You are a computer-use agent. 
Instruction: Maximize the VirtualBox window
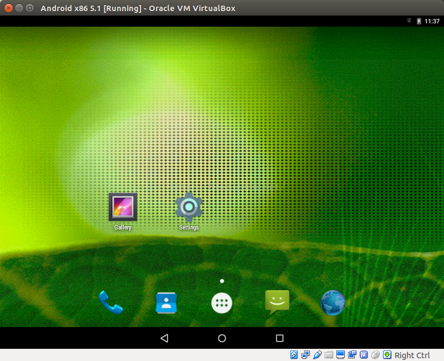29,8
